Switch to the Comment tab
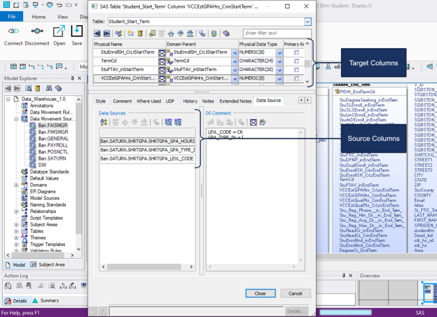437x317 pixels. click(122, 101)
